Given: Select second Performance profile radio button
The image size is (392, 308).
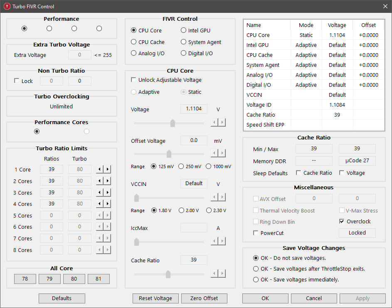Looking at the screenshot, I should pos(49,29).
